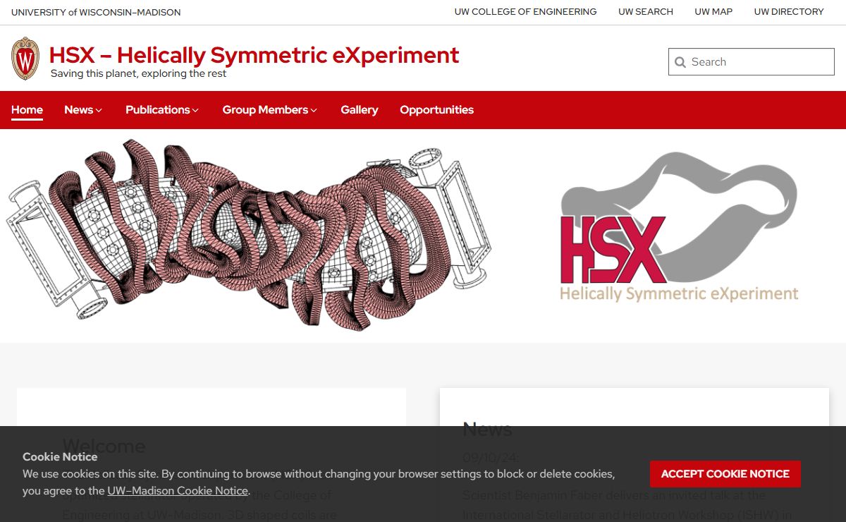846x522 pixels.
Task: Open University of Wisconsin–Madison link
Action: point(96,12)
